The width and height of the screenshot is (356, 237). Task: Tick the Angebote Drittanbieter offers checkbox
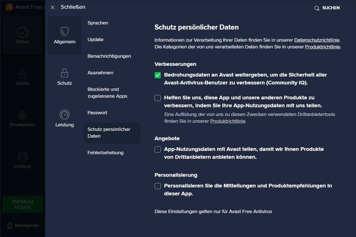[x=158, y=149]
